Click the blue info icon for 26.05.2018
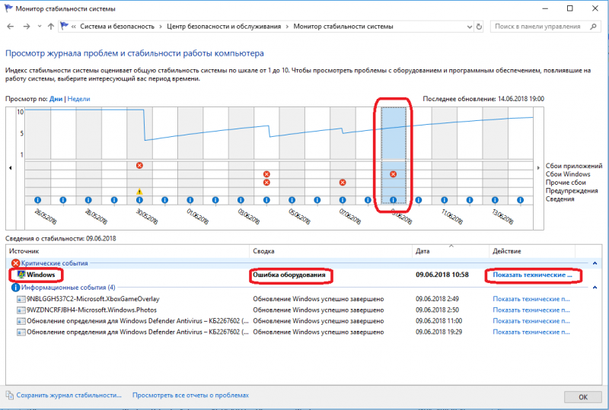 [x=37, y=200]
